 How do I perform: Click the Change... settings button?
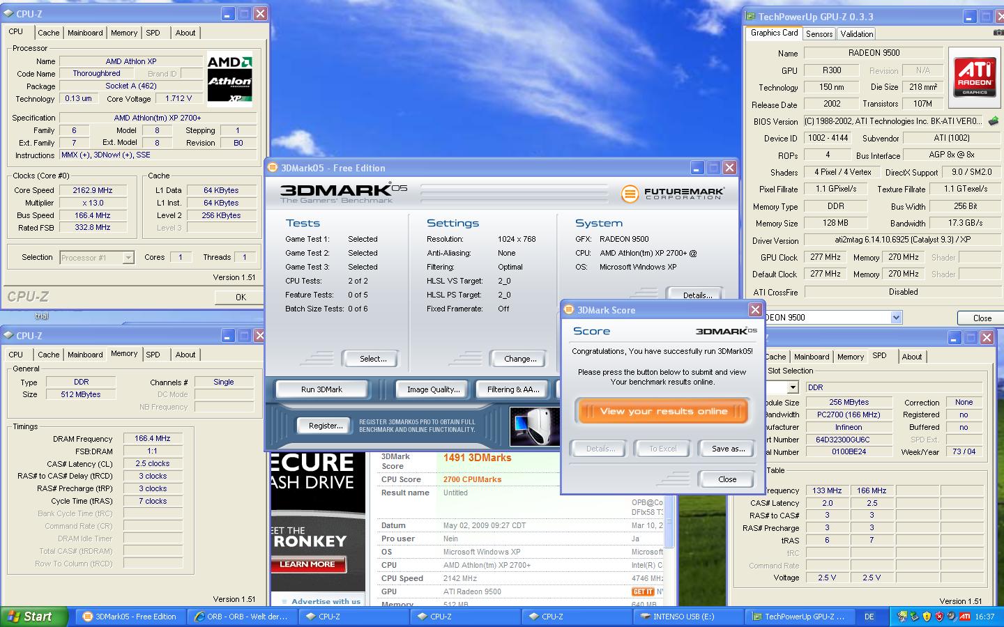pyautogui.click(x=520, y=359)
